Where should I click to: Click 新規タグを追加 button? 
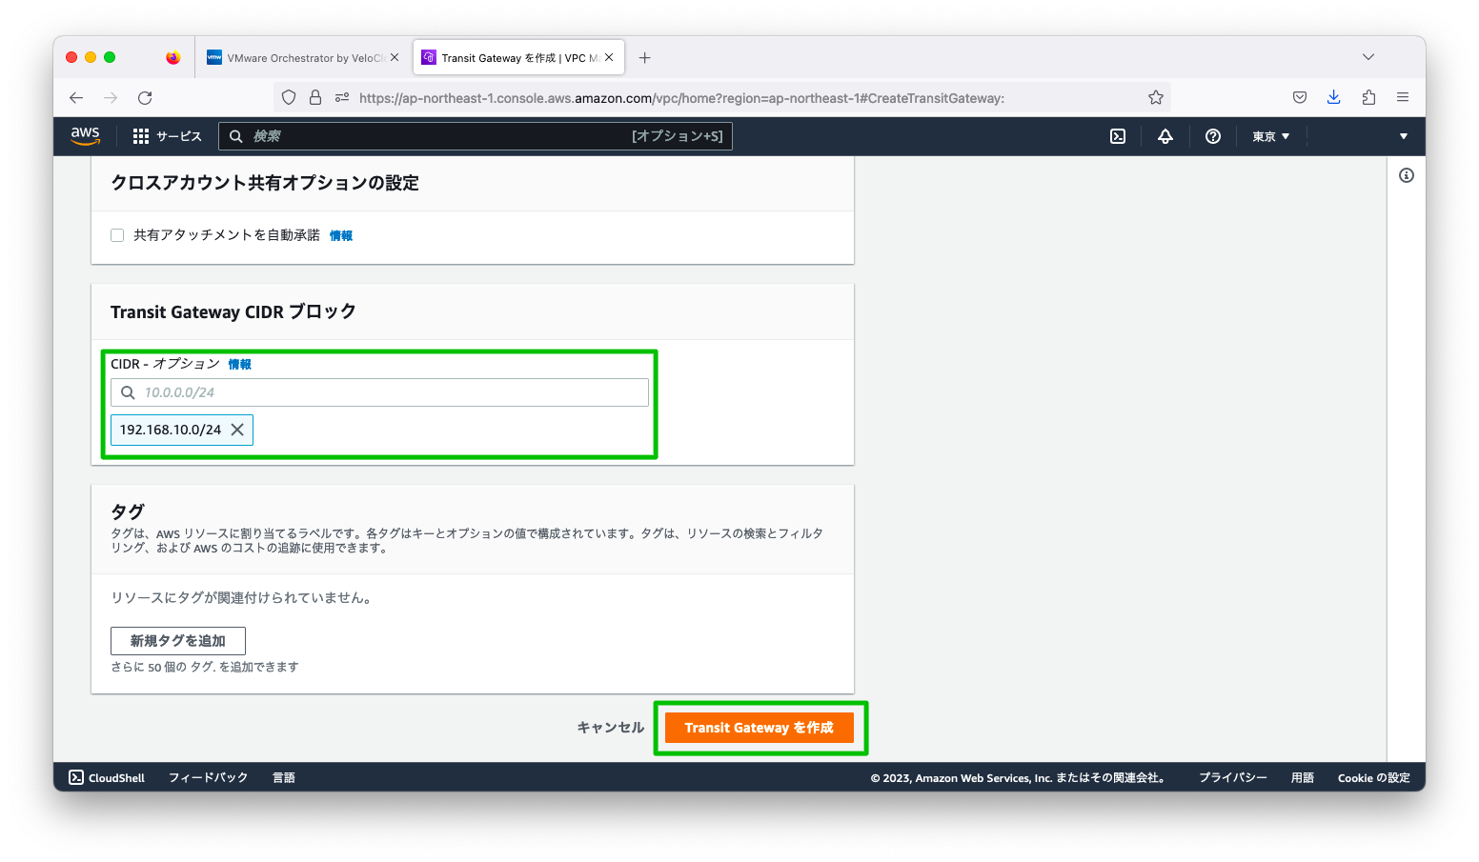point(177,641)
